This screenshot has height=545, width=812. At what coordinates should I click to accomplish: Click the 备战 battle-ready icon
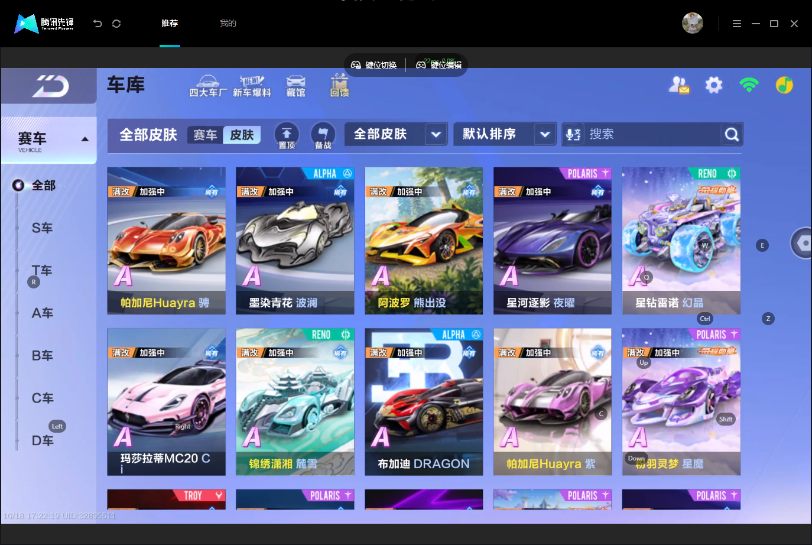point(323,135)
